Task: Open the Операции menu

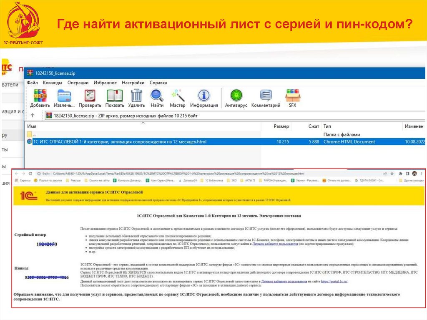Action: click(78, 83)
